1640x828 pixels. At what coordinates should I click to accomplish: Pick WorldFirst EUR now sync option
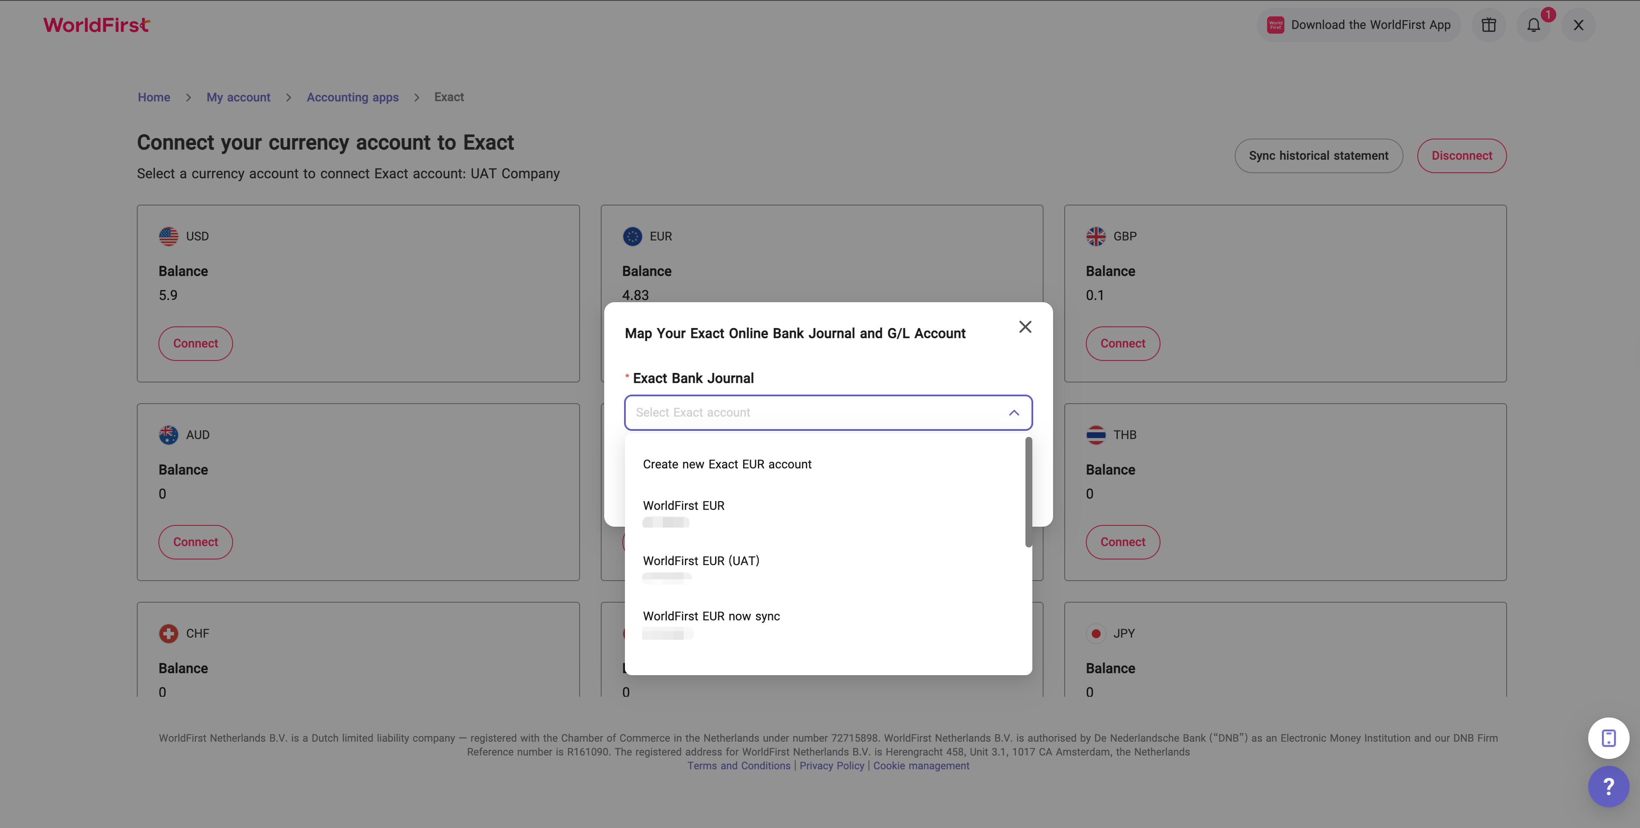pos(711,616)
